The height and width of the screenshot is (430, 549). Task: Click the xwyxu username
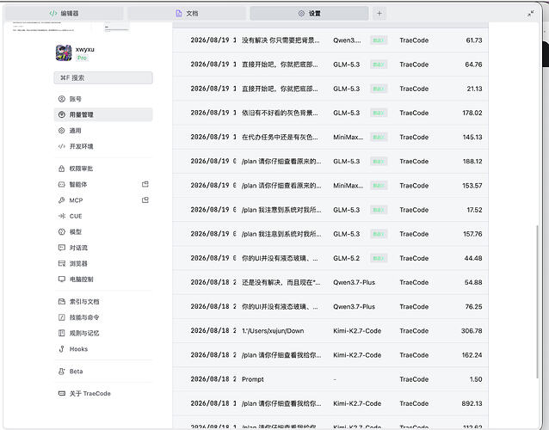click(x=84, y=49)
